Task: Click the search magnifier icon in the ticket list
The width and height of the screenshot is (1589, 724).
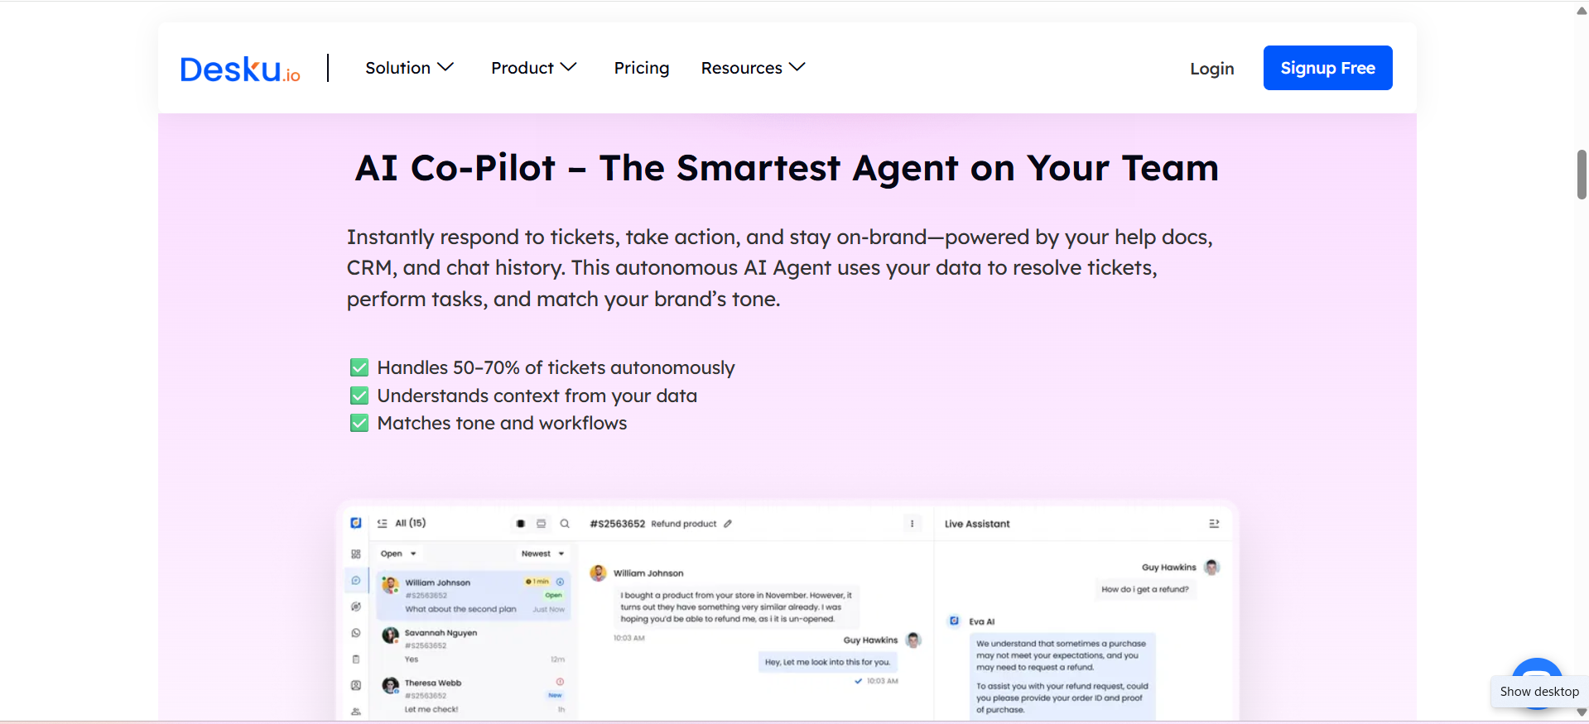Action: point(565,524)
